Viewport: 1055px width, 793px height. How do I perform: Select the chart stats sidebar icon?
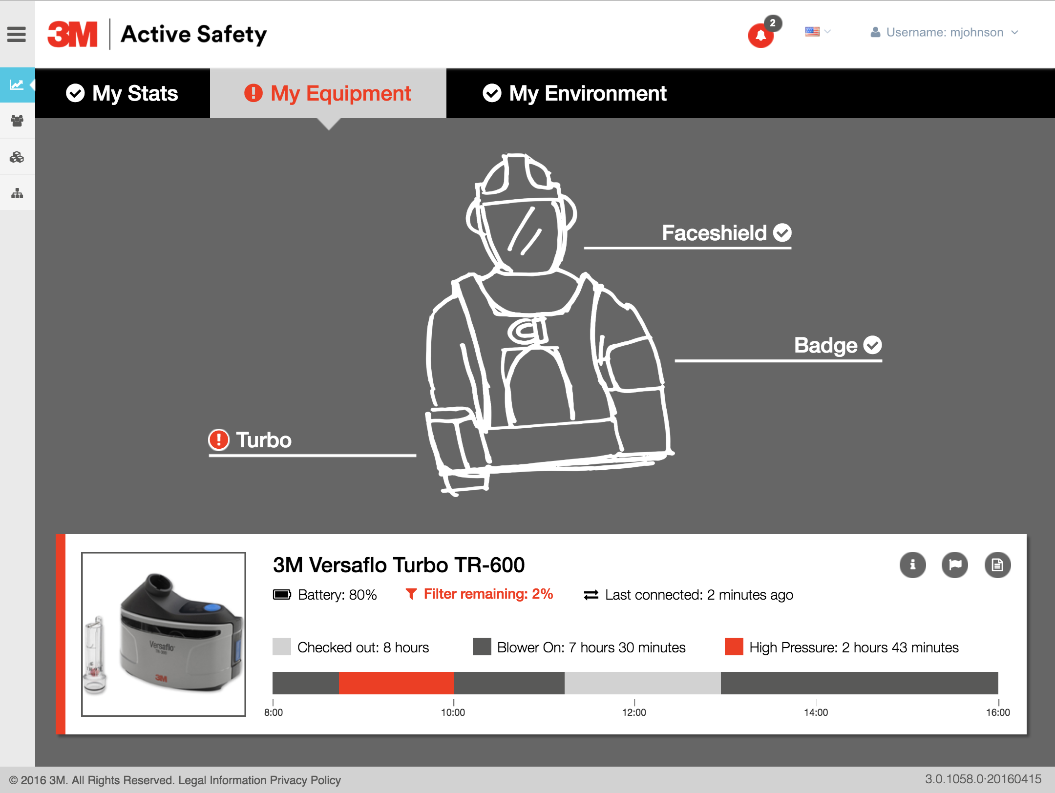[17, 85]
